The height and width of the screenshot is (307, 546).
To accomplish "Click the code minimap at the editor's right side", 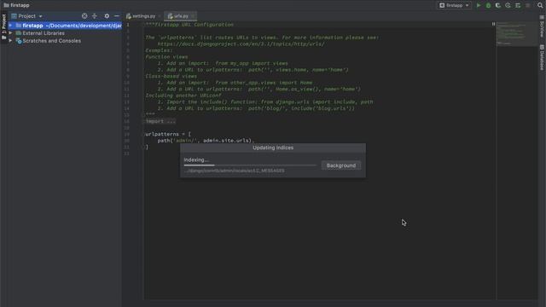I will pyautogui.click(x=517, y=34).
